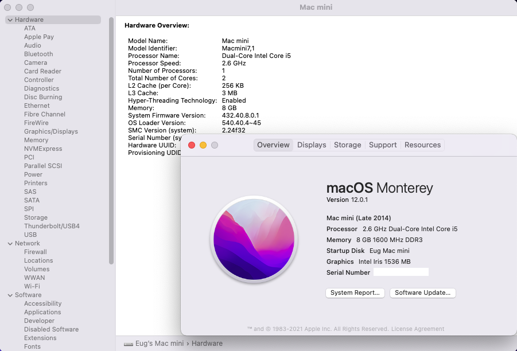Open the Resources tab
The width and height of the screenshot is (517, 351).
(x=423, y=145)
